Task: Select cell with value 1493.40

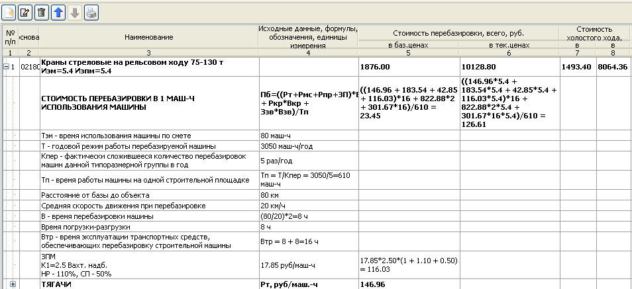Action: point(578,67)
